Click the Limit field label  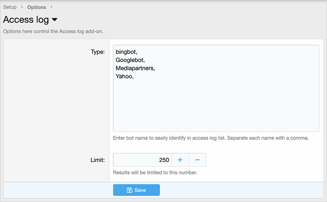click(x=97, y=160)
